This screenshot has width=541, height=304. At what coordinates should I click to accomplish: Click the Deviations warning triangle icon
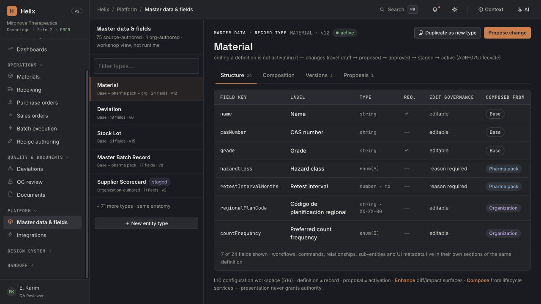pos(11,168)
